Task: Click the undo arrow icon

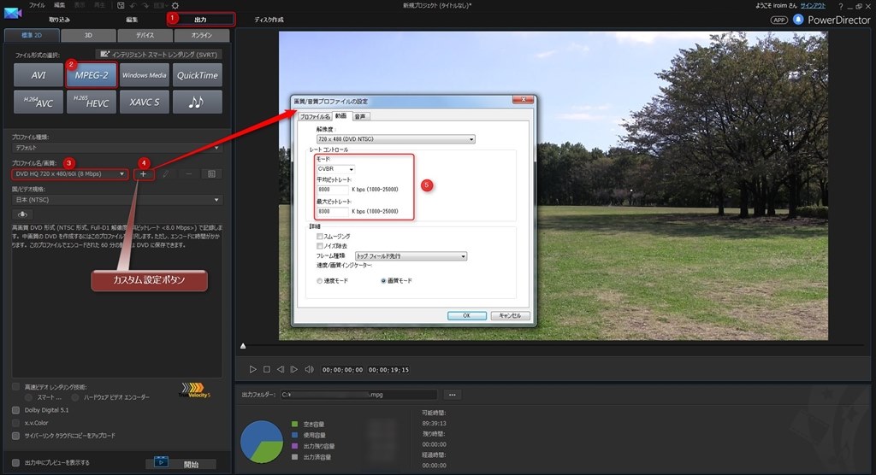Action: click(x=133, y=6)
